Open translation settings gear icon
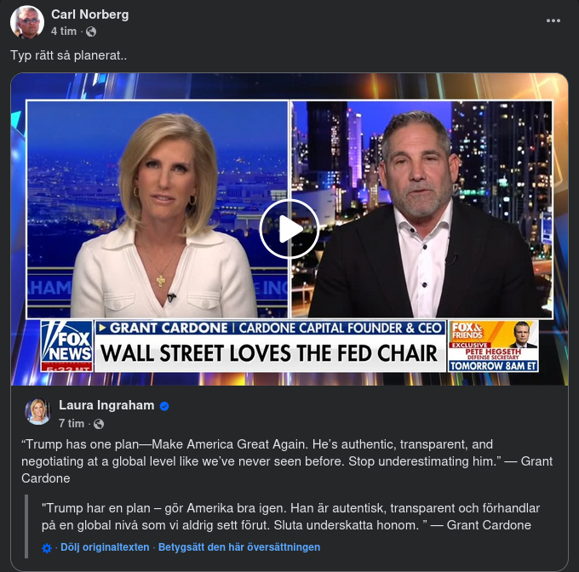579x572 pixels. [47, 548]
